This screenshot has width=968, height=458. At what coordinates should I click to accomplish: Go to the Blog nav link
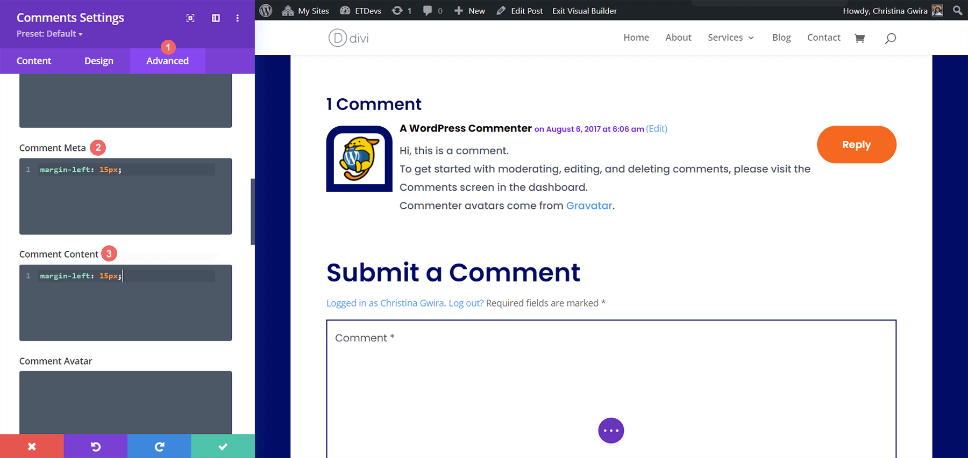(x=781, y=38)
